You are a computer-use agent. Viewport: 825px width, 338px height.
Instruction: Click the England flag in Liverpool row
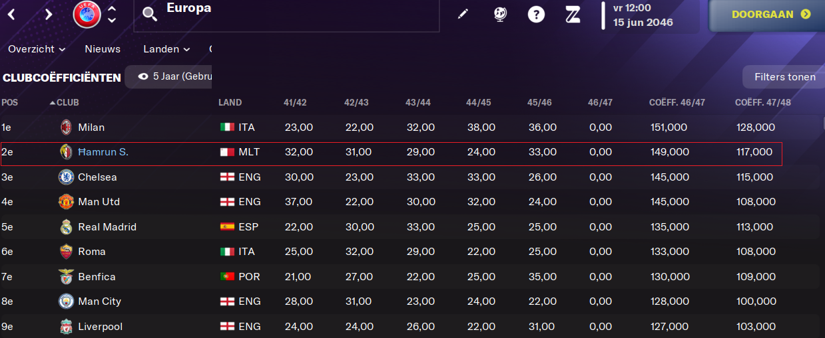coord(227,326)
